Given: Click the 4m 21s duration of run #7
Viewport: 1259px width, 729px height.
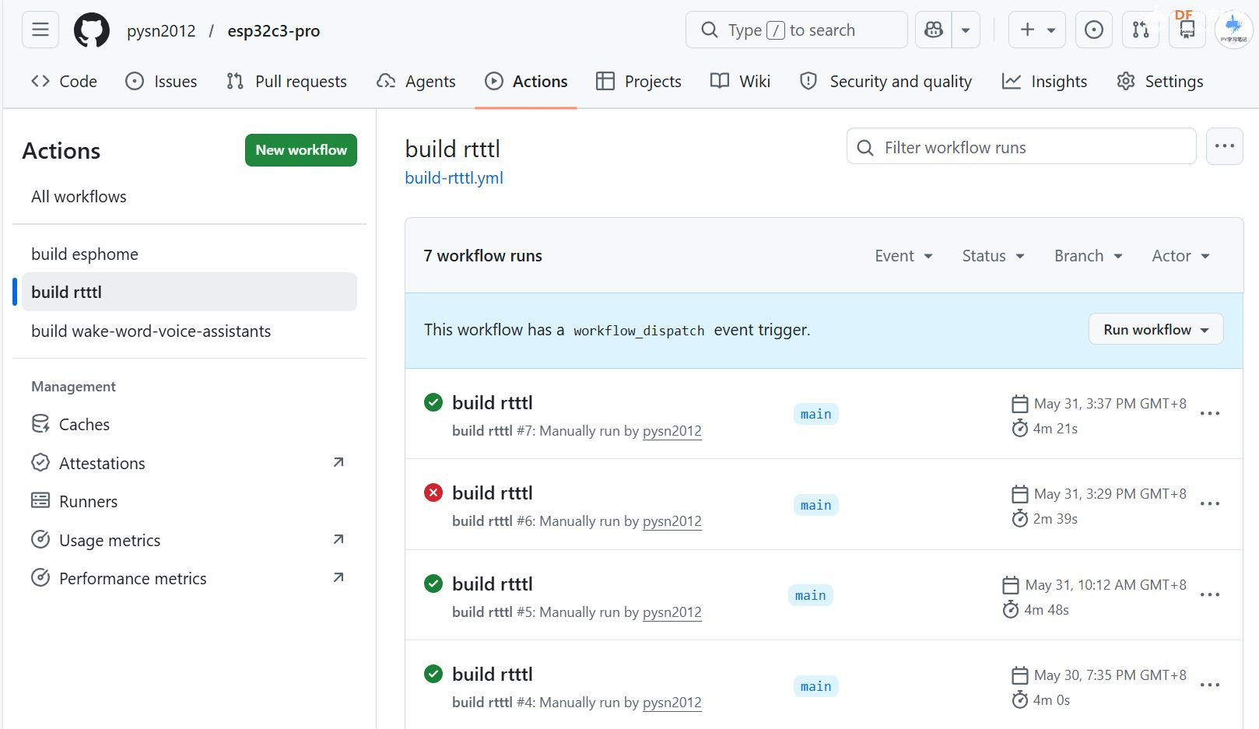Looking at the screenshot, I should (1055, 429).
